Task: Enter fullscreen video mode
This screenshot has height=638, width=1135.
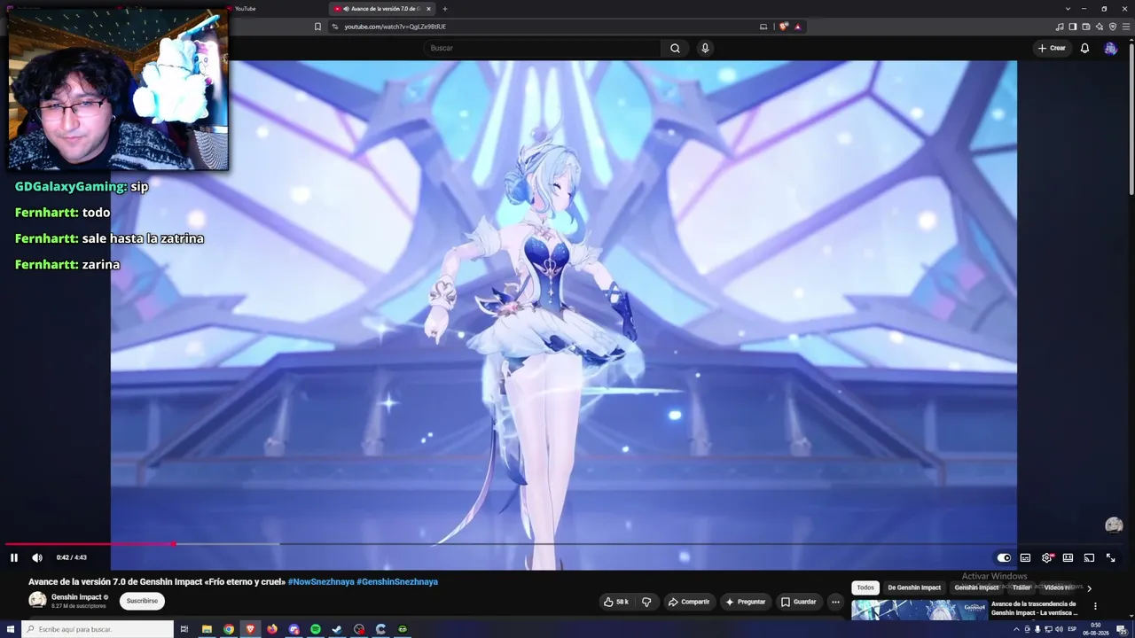Action: [1110, 557]
